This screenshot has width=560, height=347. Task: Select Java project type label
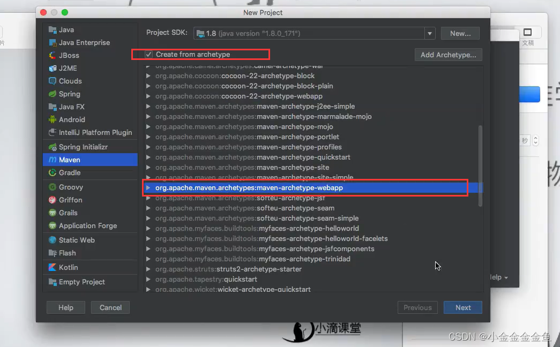point(66,29)
